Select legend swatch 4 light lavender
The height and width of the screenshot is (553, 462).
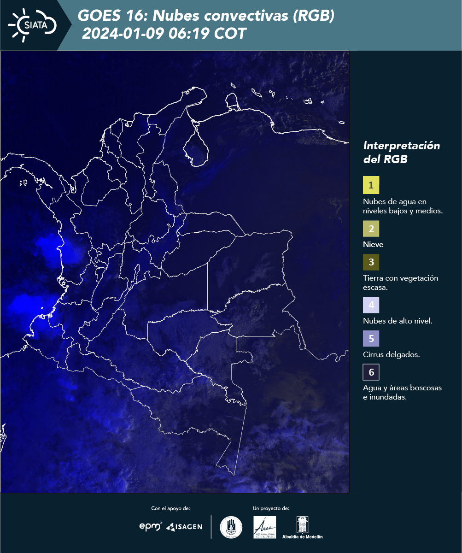pyautogui.click(x=371, y=305)
